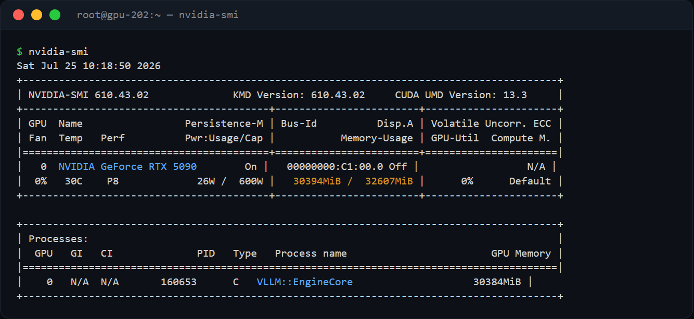Click the Bus-Id column header

pos(299,124)
